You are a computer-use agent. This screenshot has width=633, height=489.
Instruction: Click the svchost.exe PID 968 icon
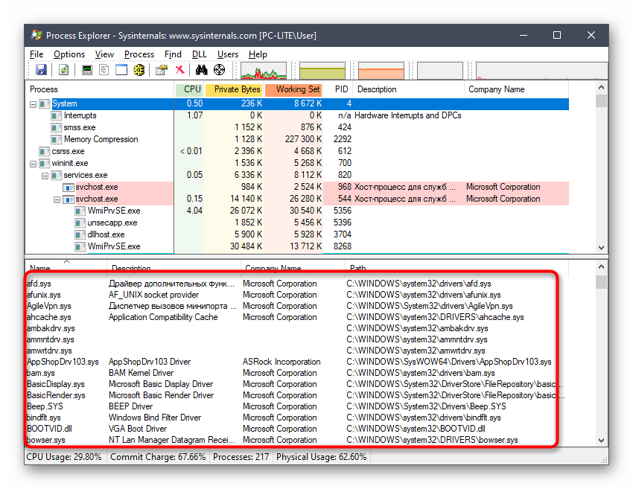click(69, 188)
